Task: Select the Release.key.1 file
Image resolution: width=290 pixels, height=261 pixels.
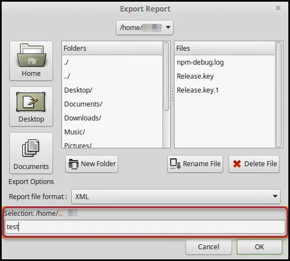Action: (225, 90)
